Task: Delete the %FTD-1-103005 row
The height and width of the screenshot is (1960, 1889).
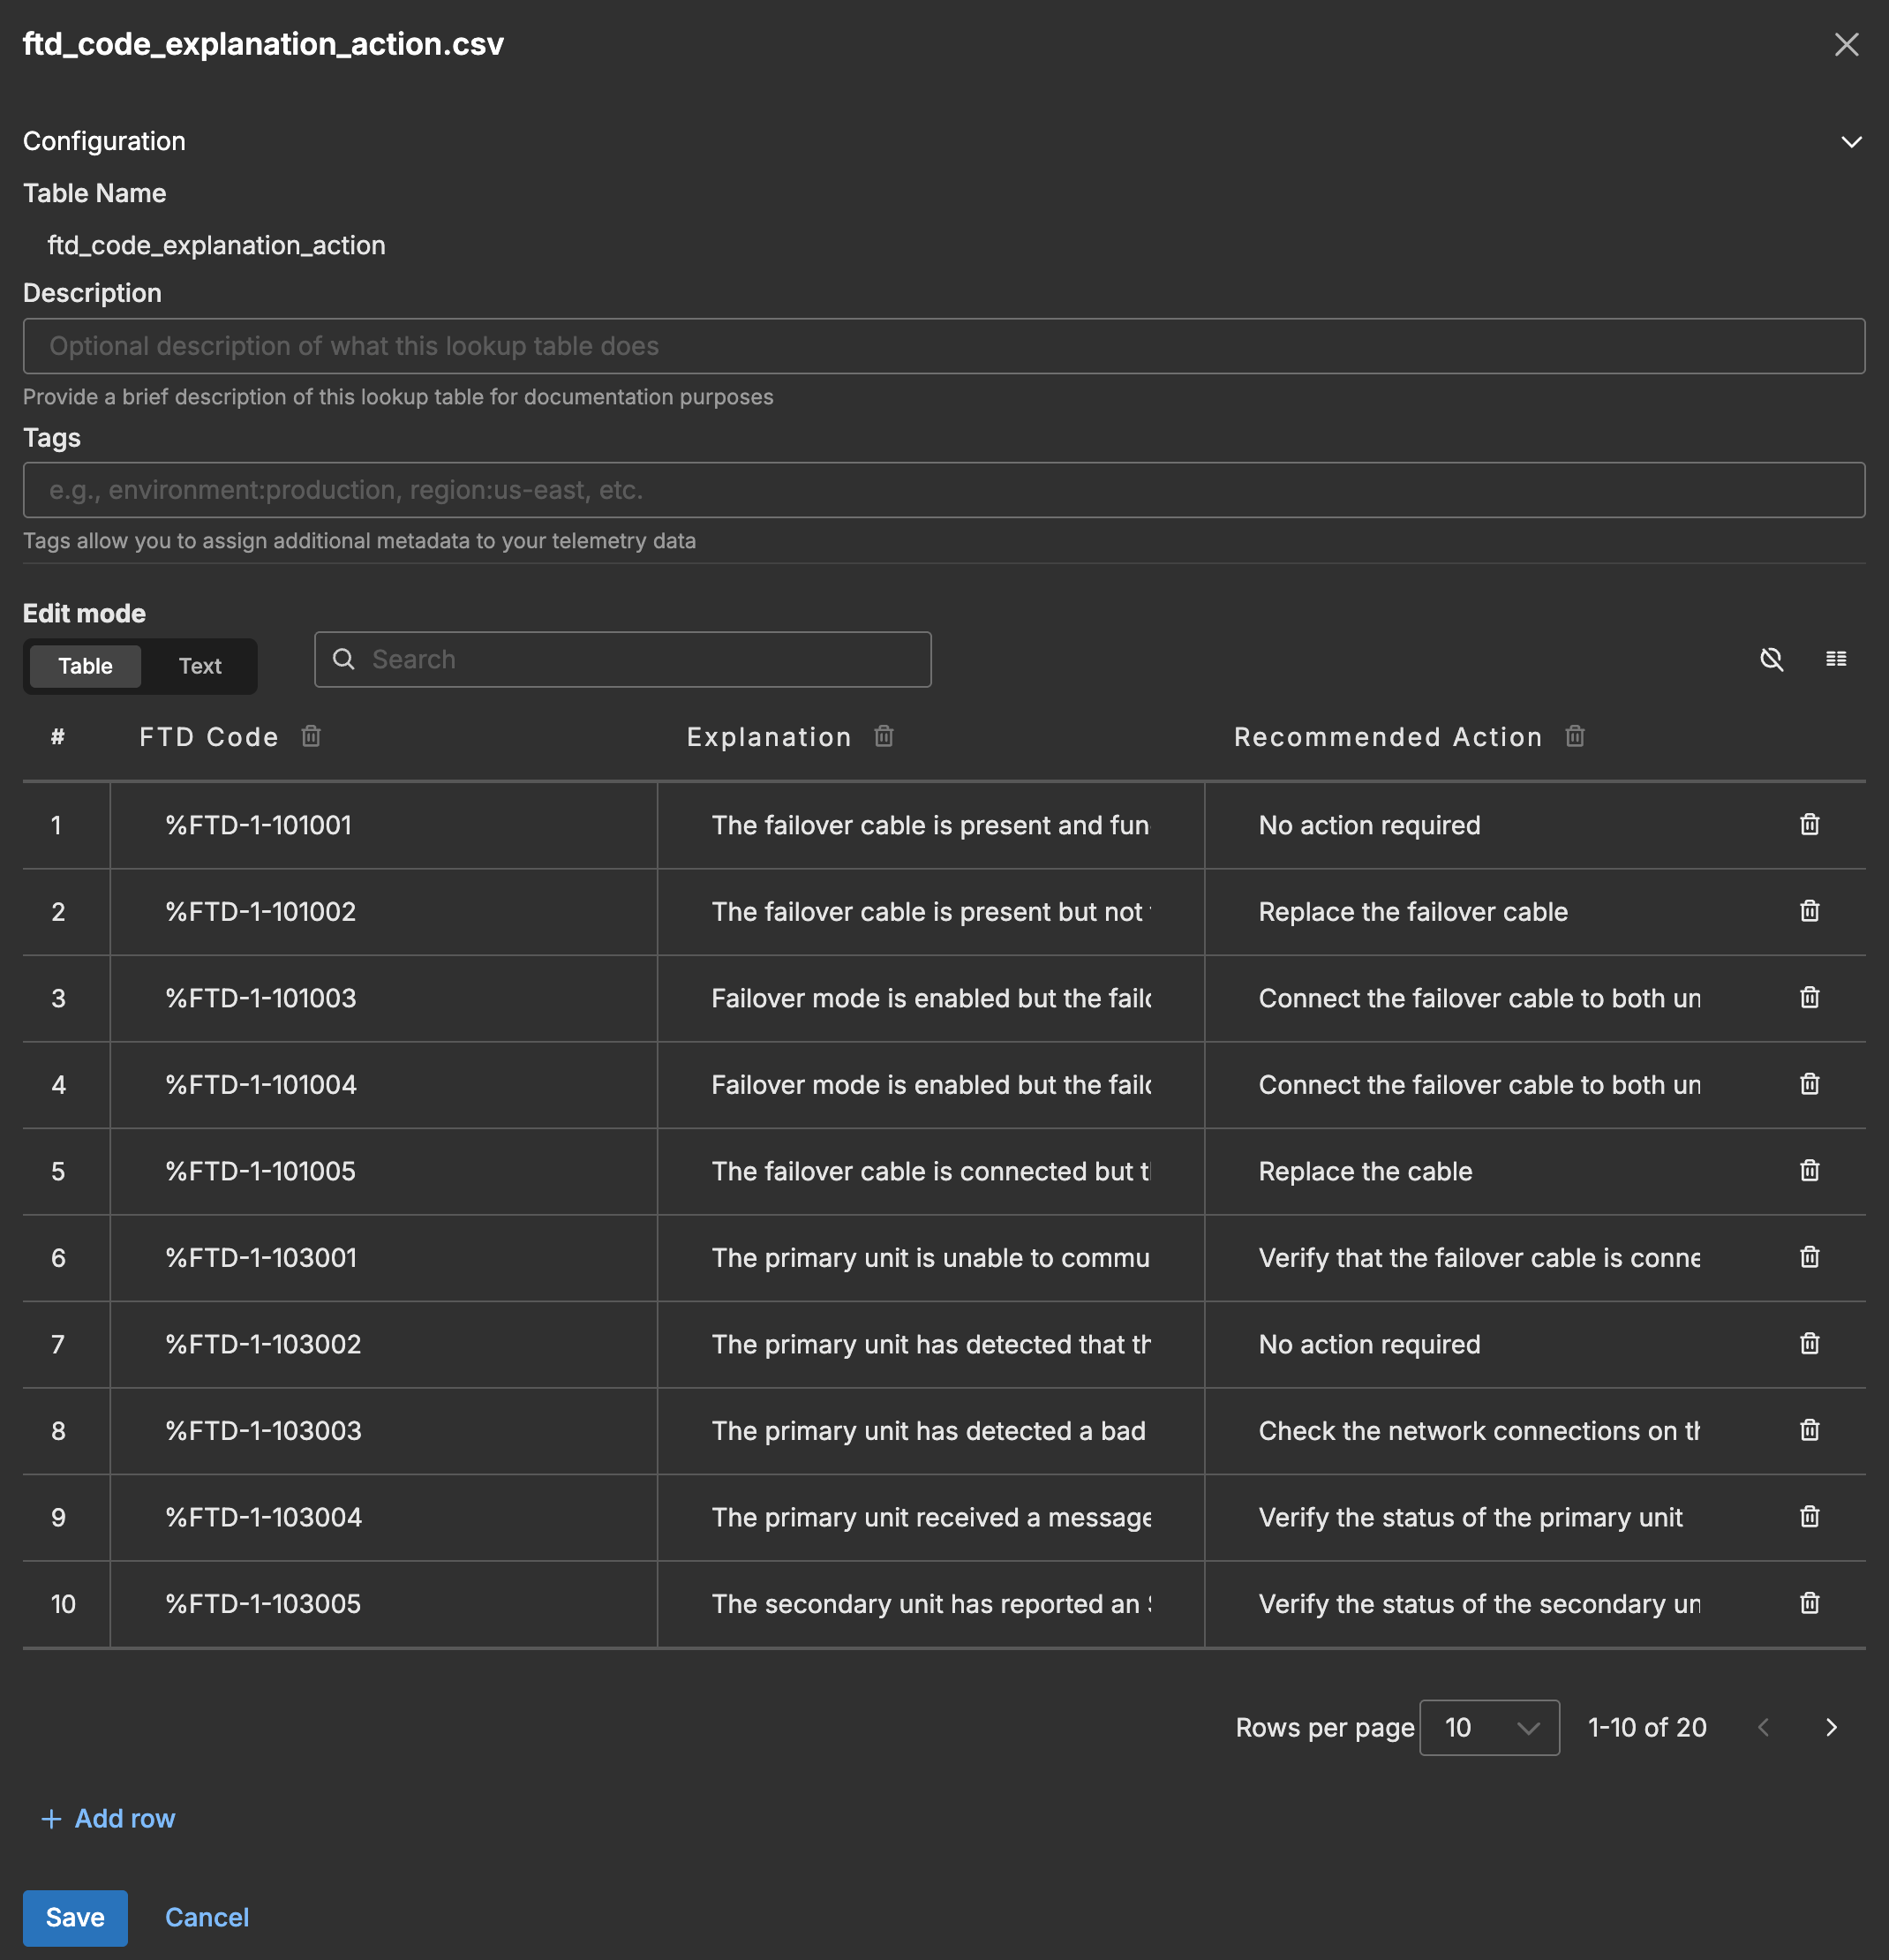Action: 1809,1603
